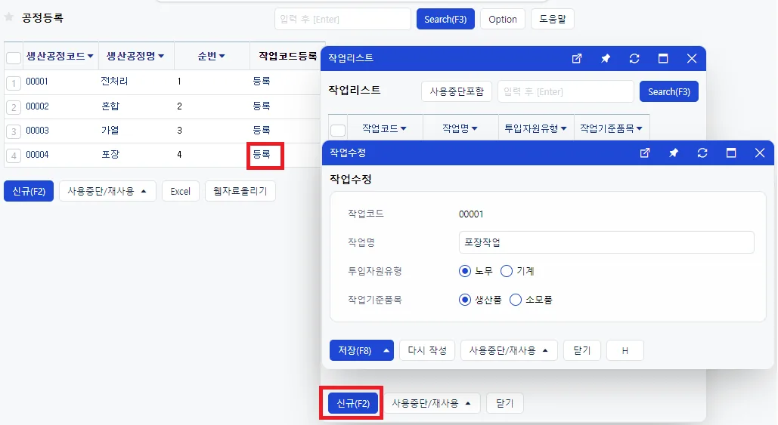Toggle 사용중단포함 button in 작업리스트
This screenshot has width=778, height=425.
457,91
